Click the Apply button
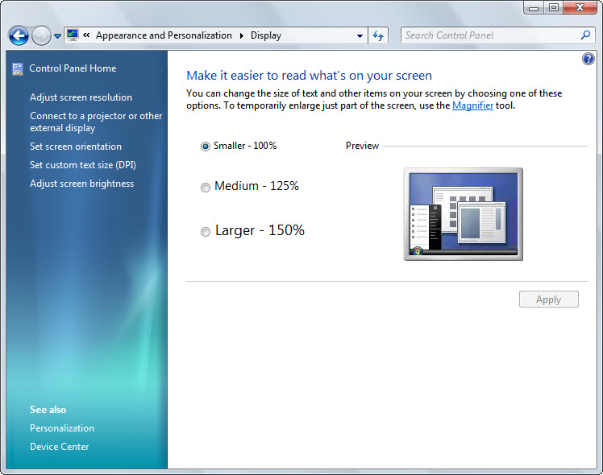The height and width of the screenshot is (475, 603). [548, 299]
